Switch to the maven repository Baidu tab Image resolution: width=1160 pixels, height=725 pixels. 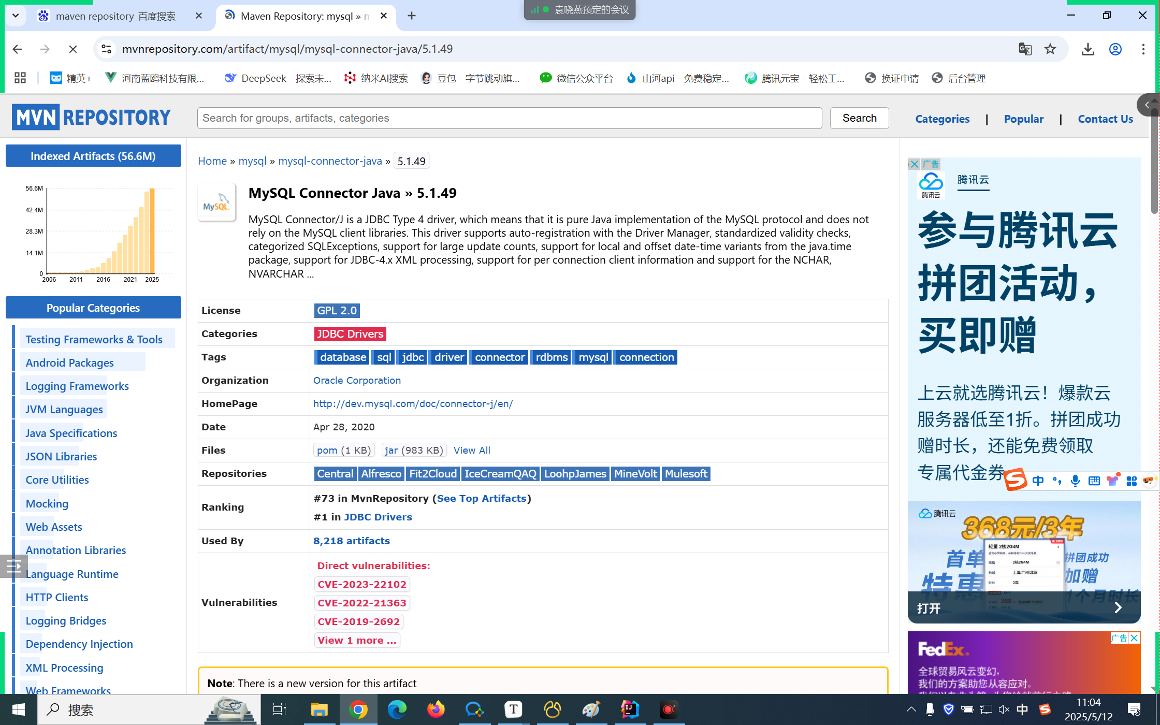(x=115, y=16)
